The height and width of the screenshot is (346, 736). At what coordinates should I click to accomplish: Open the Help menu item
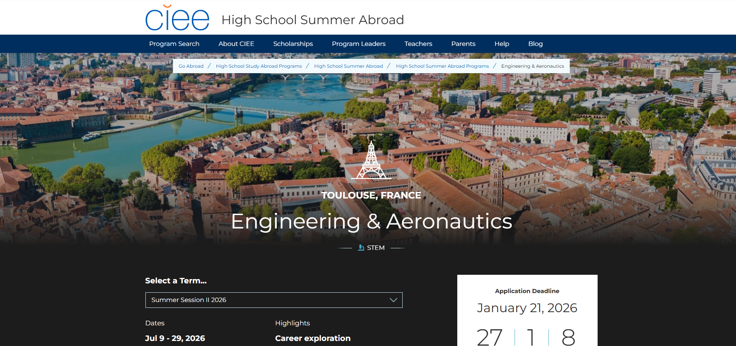coord(502,44)
